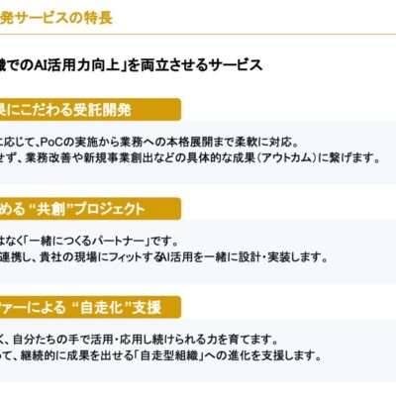
Task: Click the third light gray description box
Action: 198,350
